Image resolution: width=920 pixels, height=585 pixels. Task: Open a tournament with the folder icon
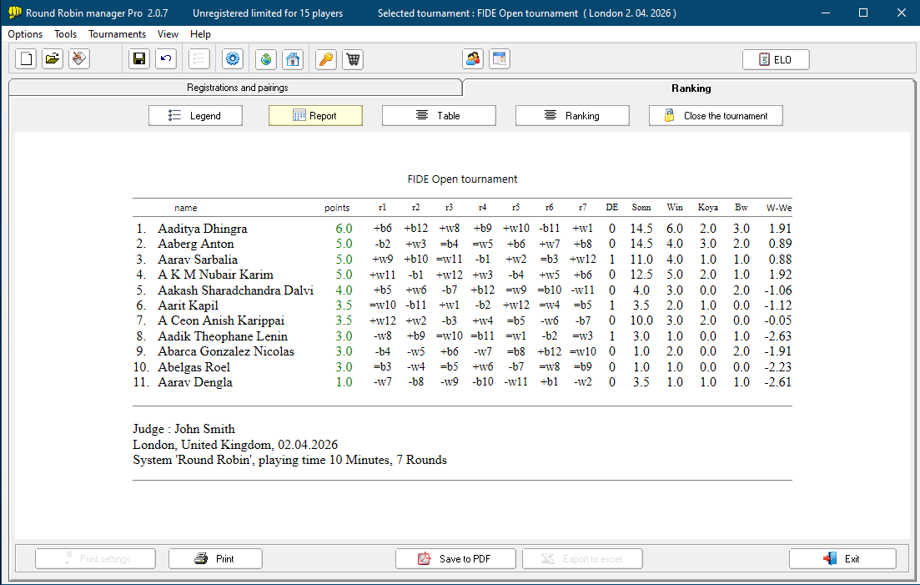click(x=53, y=59)
